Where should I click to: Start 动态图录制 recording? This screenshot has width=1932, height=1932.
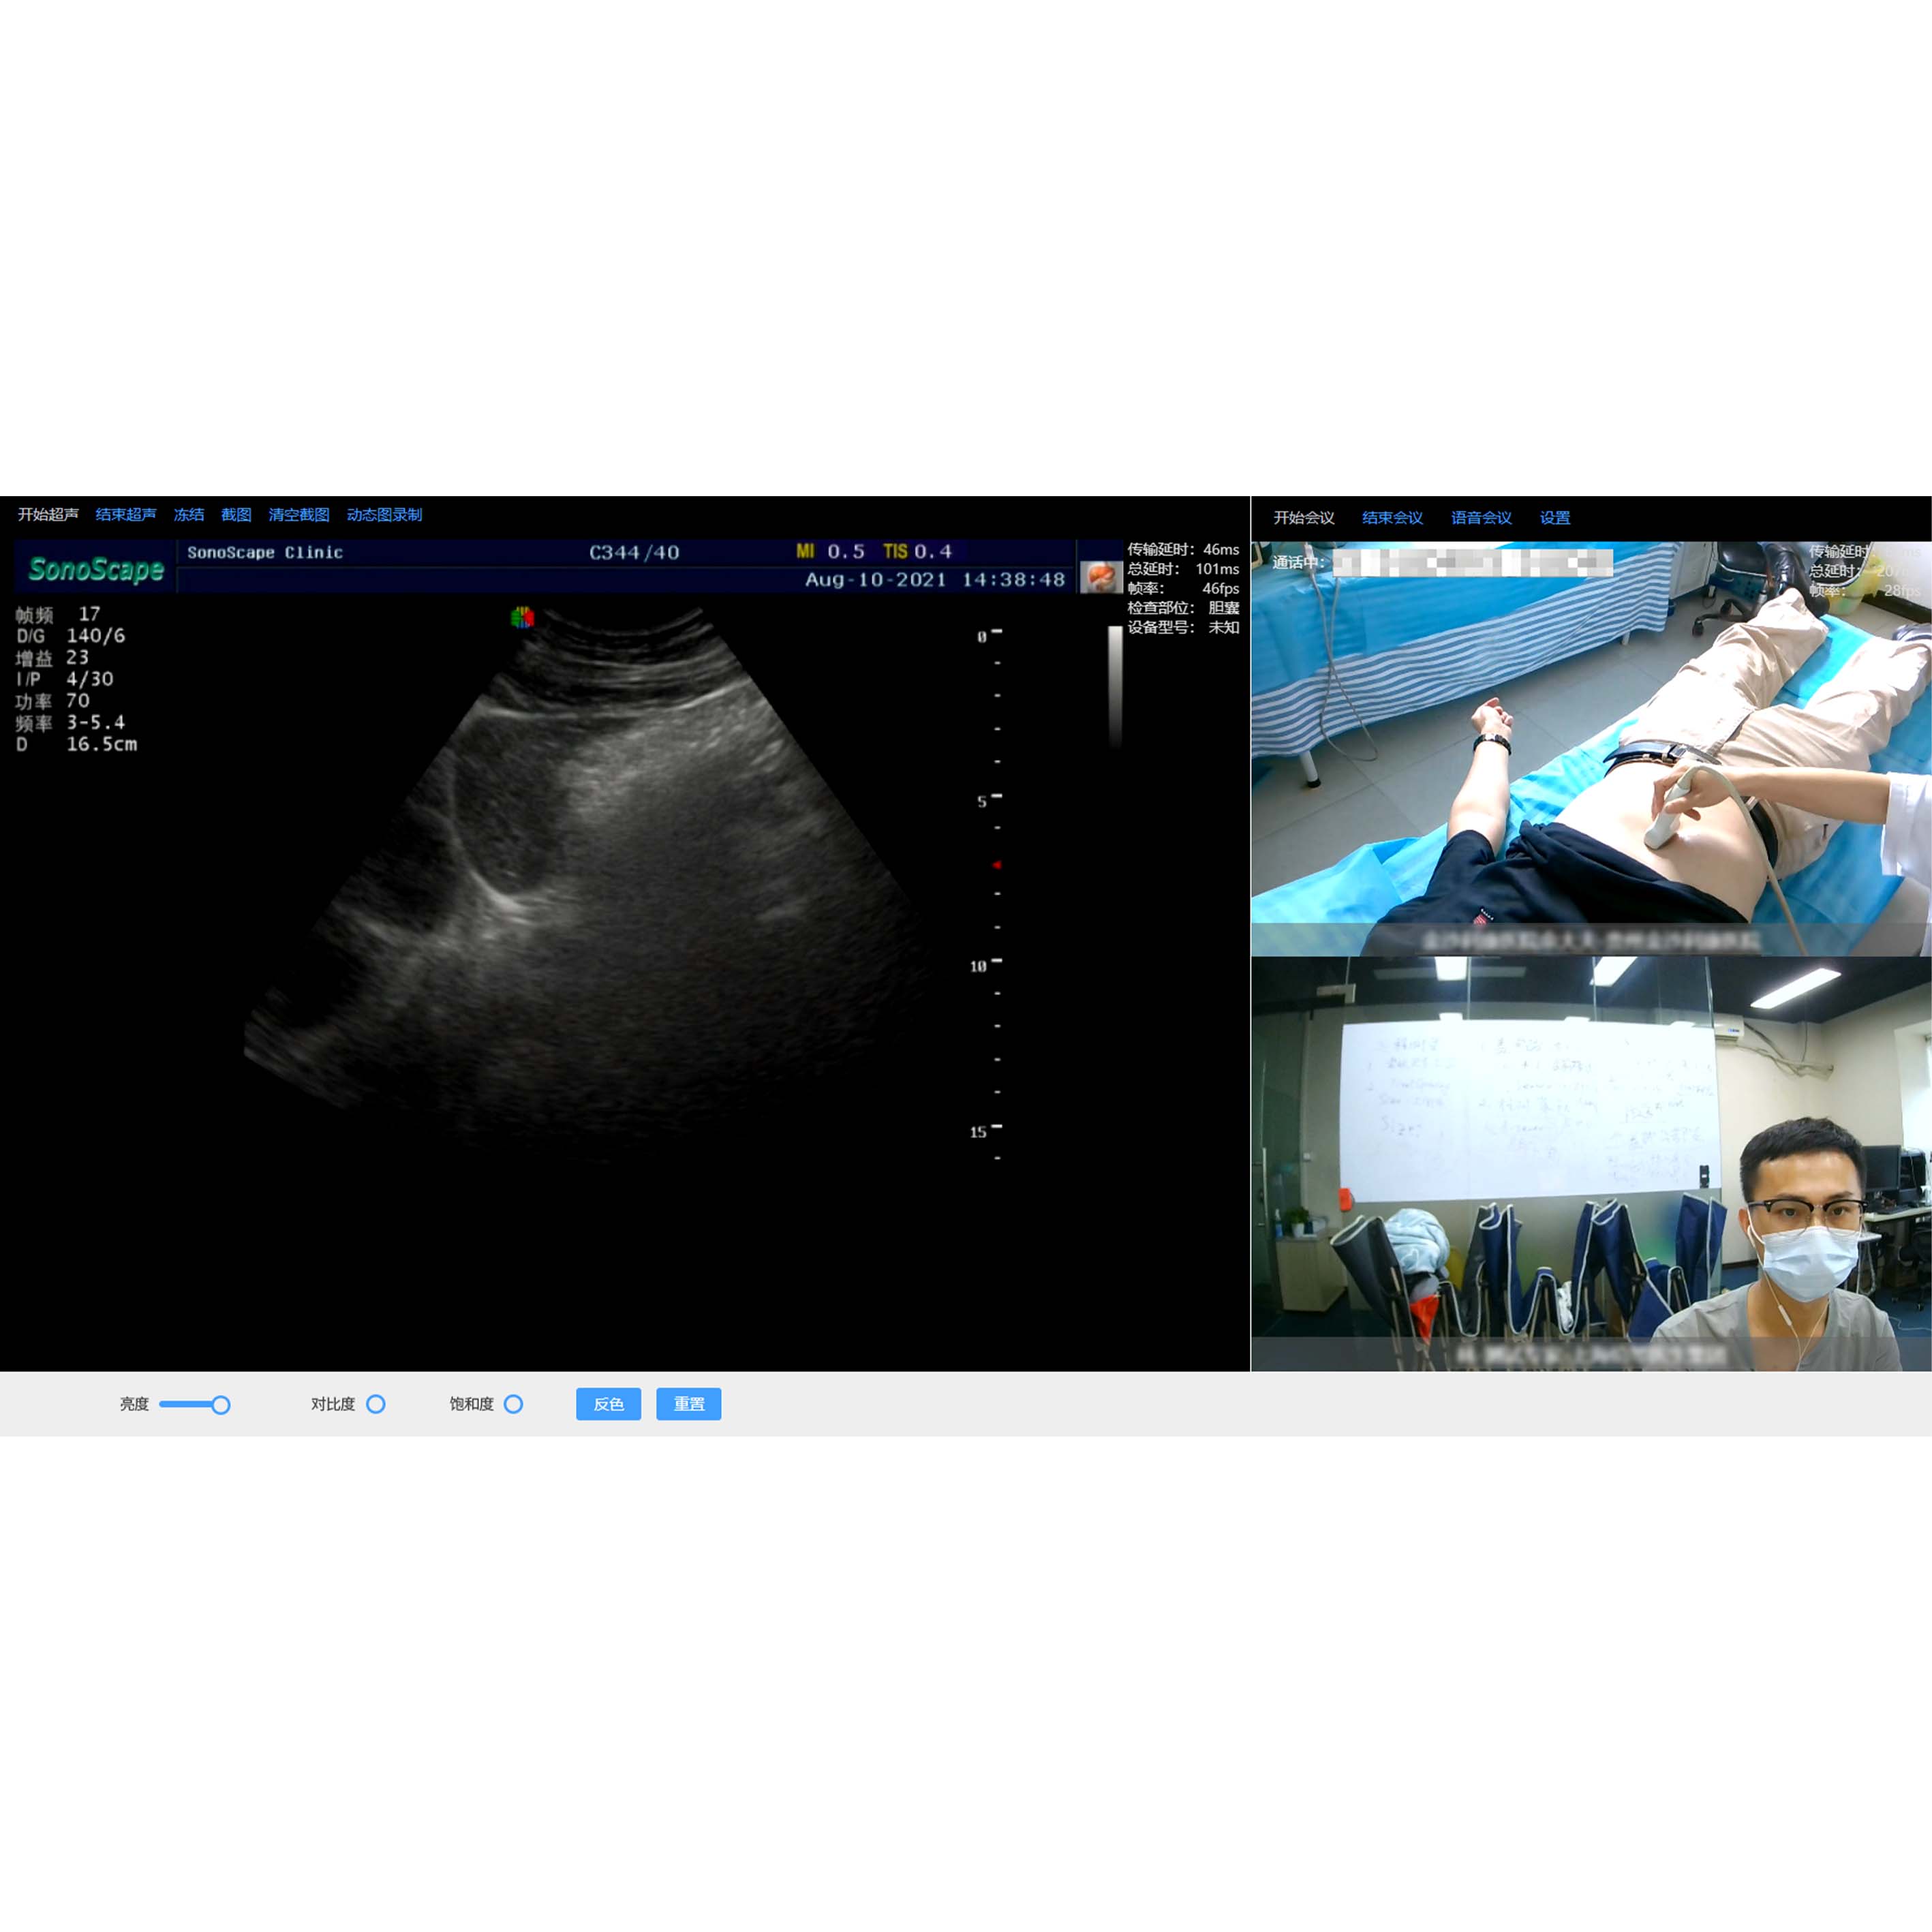tap(384, 514)
